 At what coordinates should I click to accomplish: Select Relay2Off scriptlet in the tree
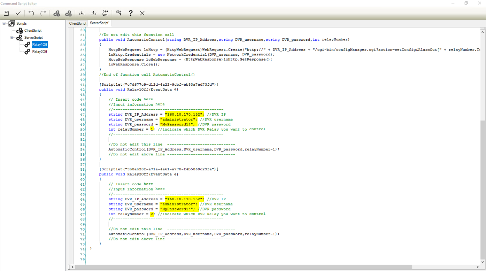(39, 52)
